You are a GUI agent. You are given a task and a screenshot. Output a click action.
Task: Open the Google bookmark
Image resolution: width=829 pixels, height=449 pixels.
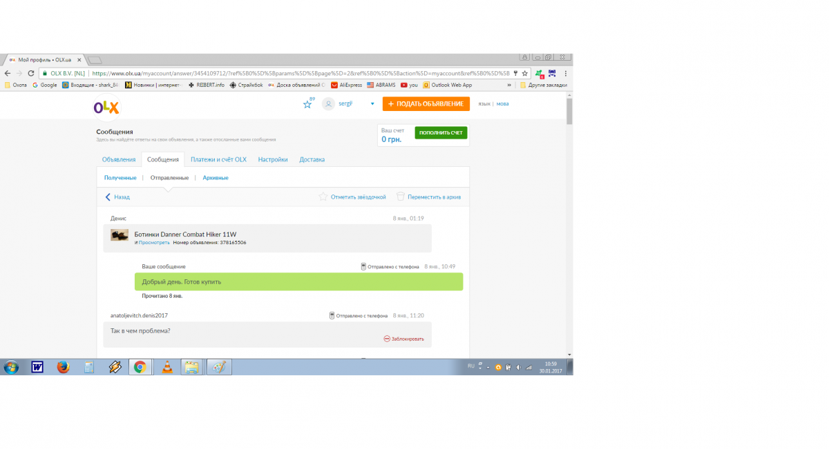45,85
